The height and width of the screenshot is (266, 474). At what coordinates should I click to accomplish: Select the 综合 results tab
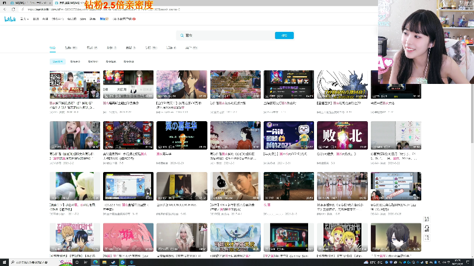coord(53,48)
